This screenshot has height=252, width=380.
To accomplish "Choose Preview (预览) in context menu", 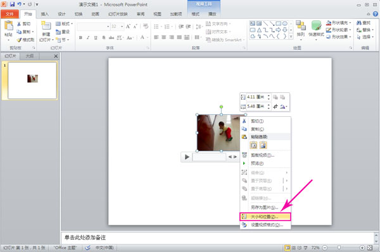I will pos(265,164).
